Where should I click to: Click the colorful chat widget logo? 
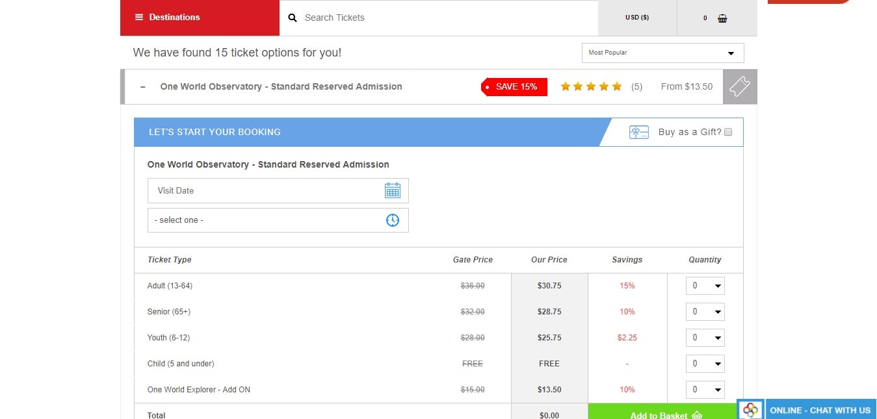pyautogui.click(x=751, y=410)
